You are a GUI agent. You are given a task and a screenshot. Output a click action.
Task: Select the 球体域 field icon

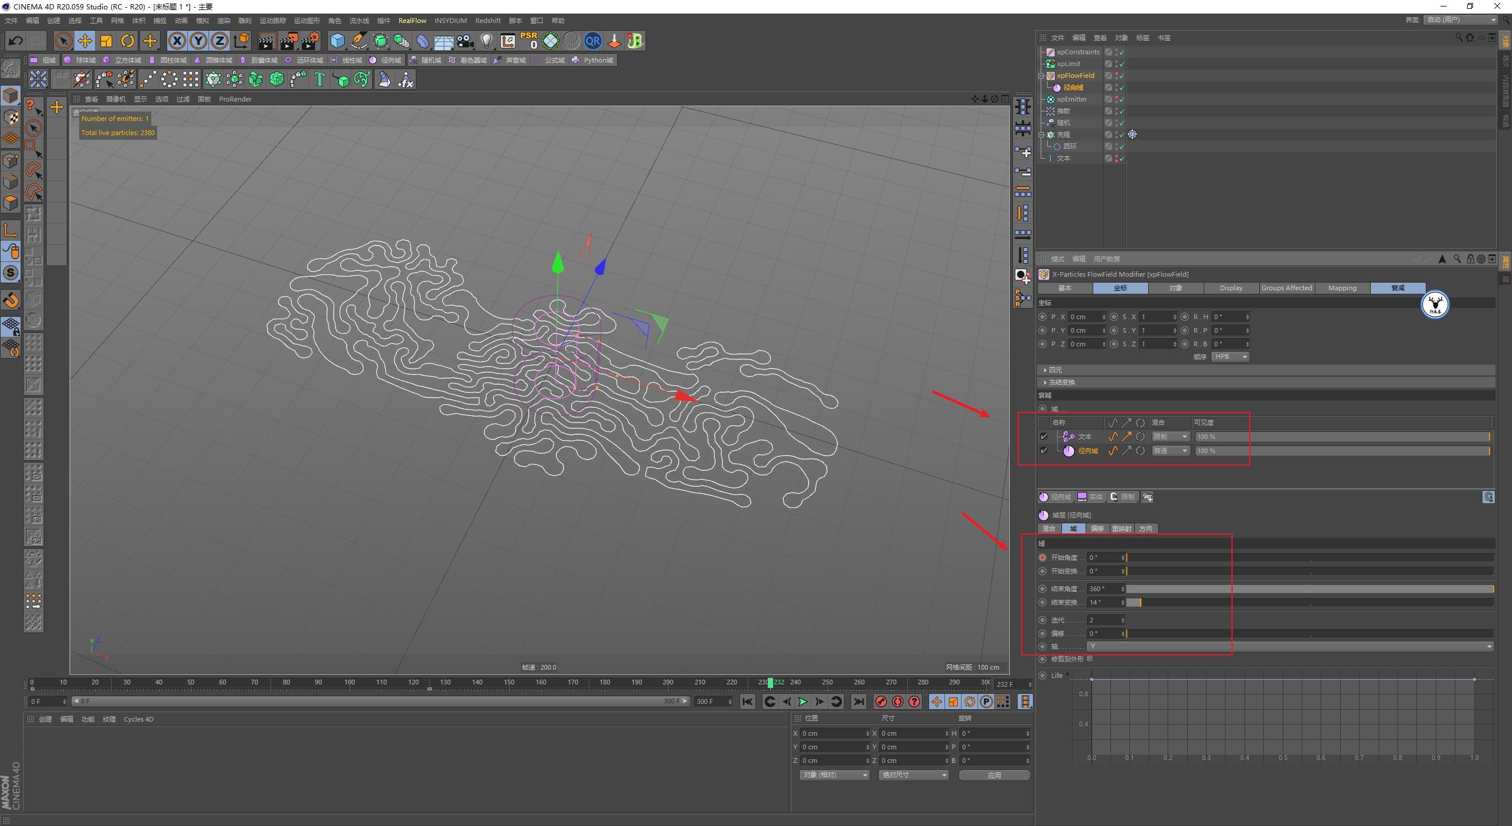tap(83, 60)
